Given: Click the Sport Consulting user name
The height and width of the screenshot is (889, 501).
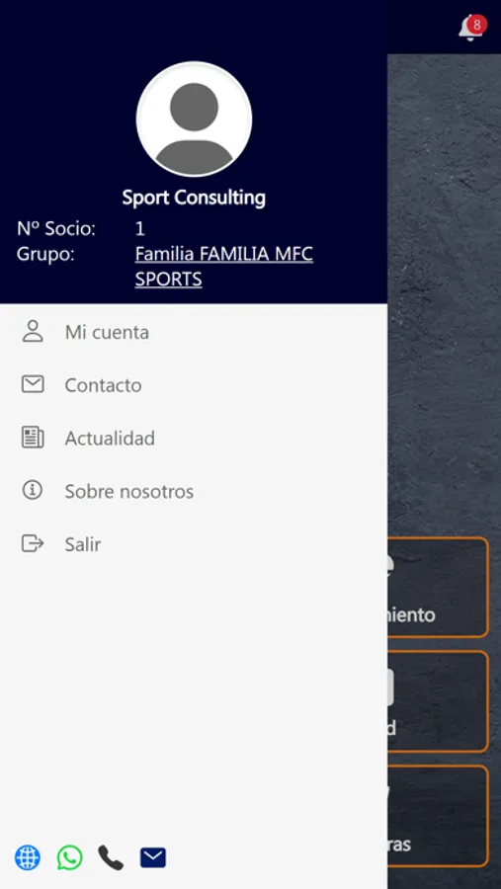Looking at the screenshot, I should [194, 198].
